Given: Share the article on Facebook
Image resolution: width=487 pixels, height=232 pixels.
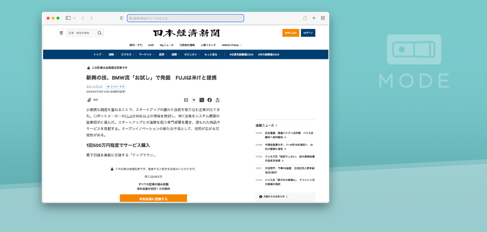Looking at the screenshot, I should (210, 100).
